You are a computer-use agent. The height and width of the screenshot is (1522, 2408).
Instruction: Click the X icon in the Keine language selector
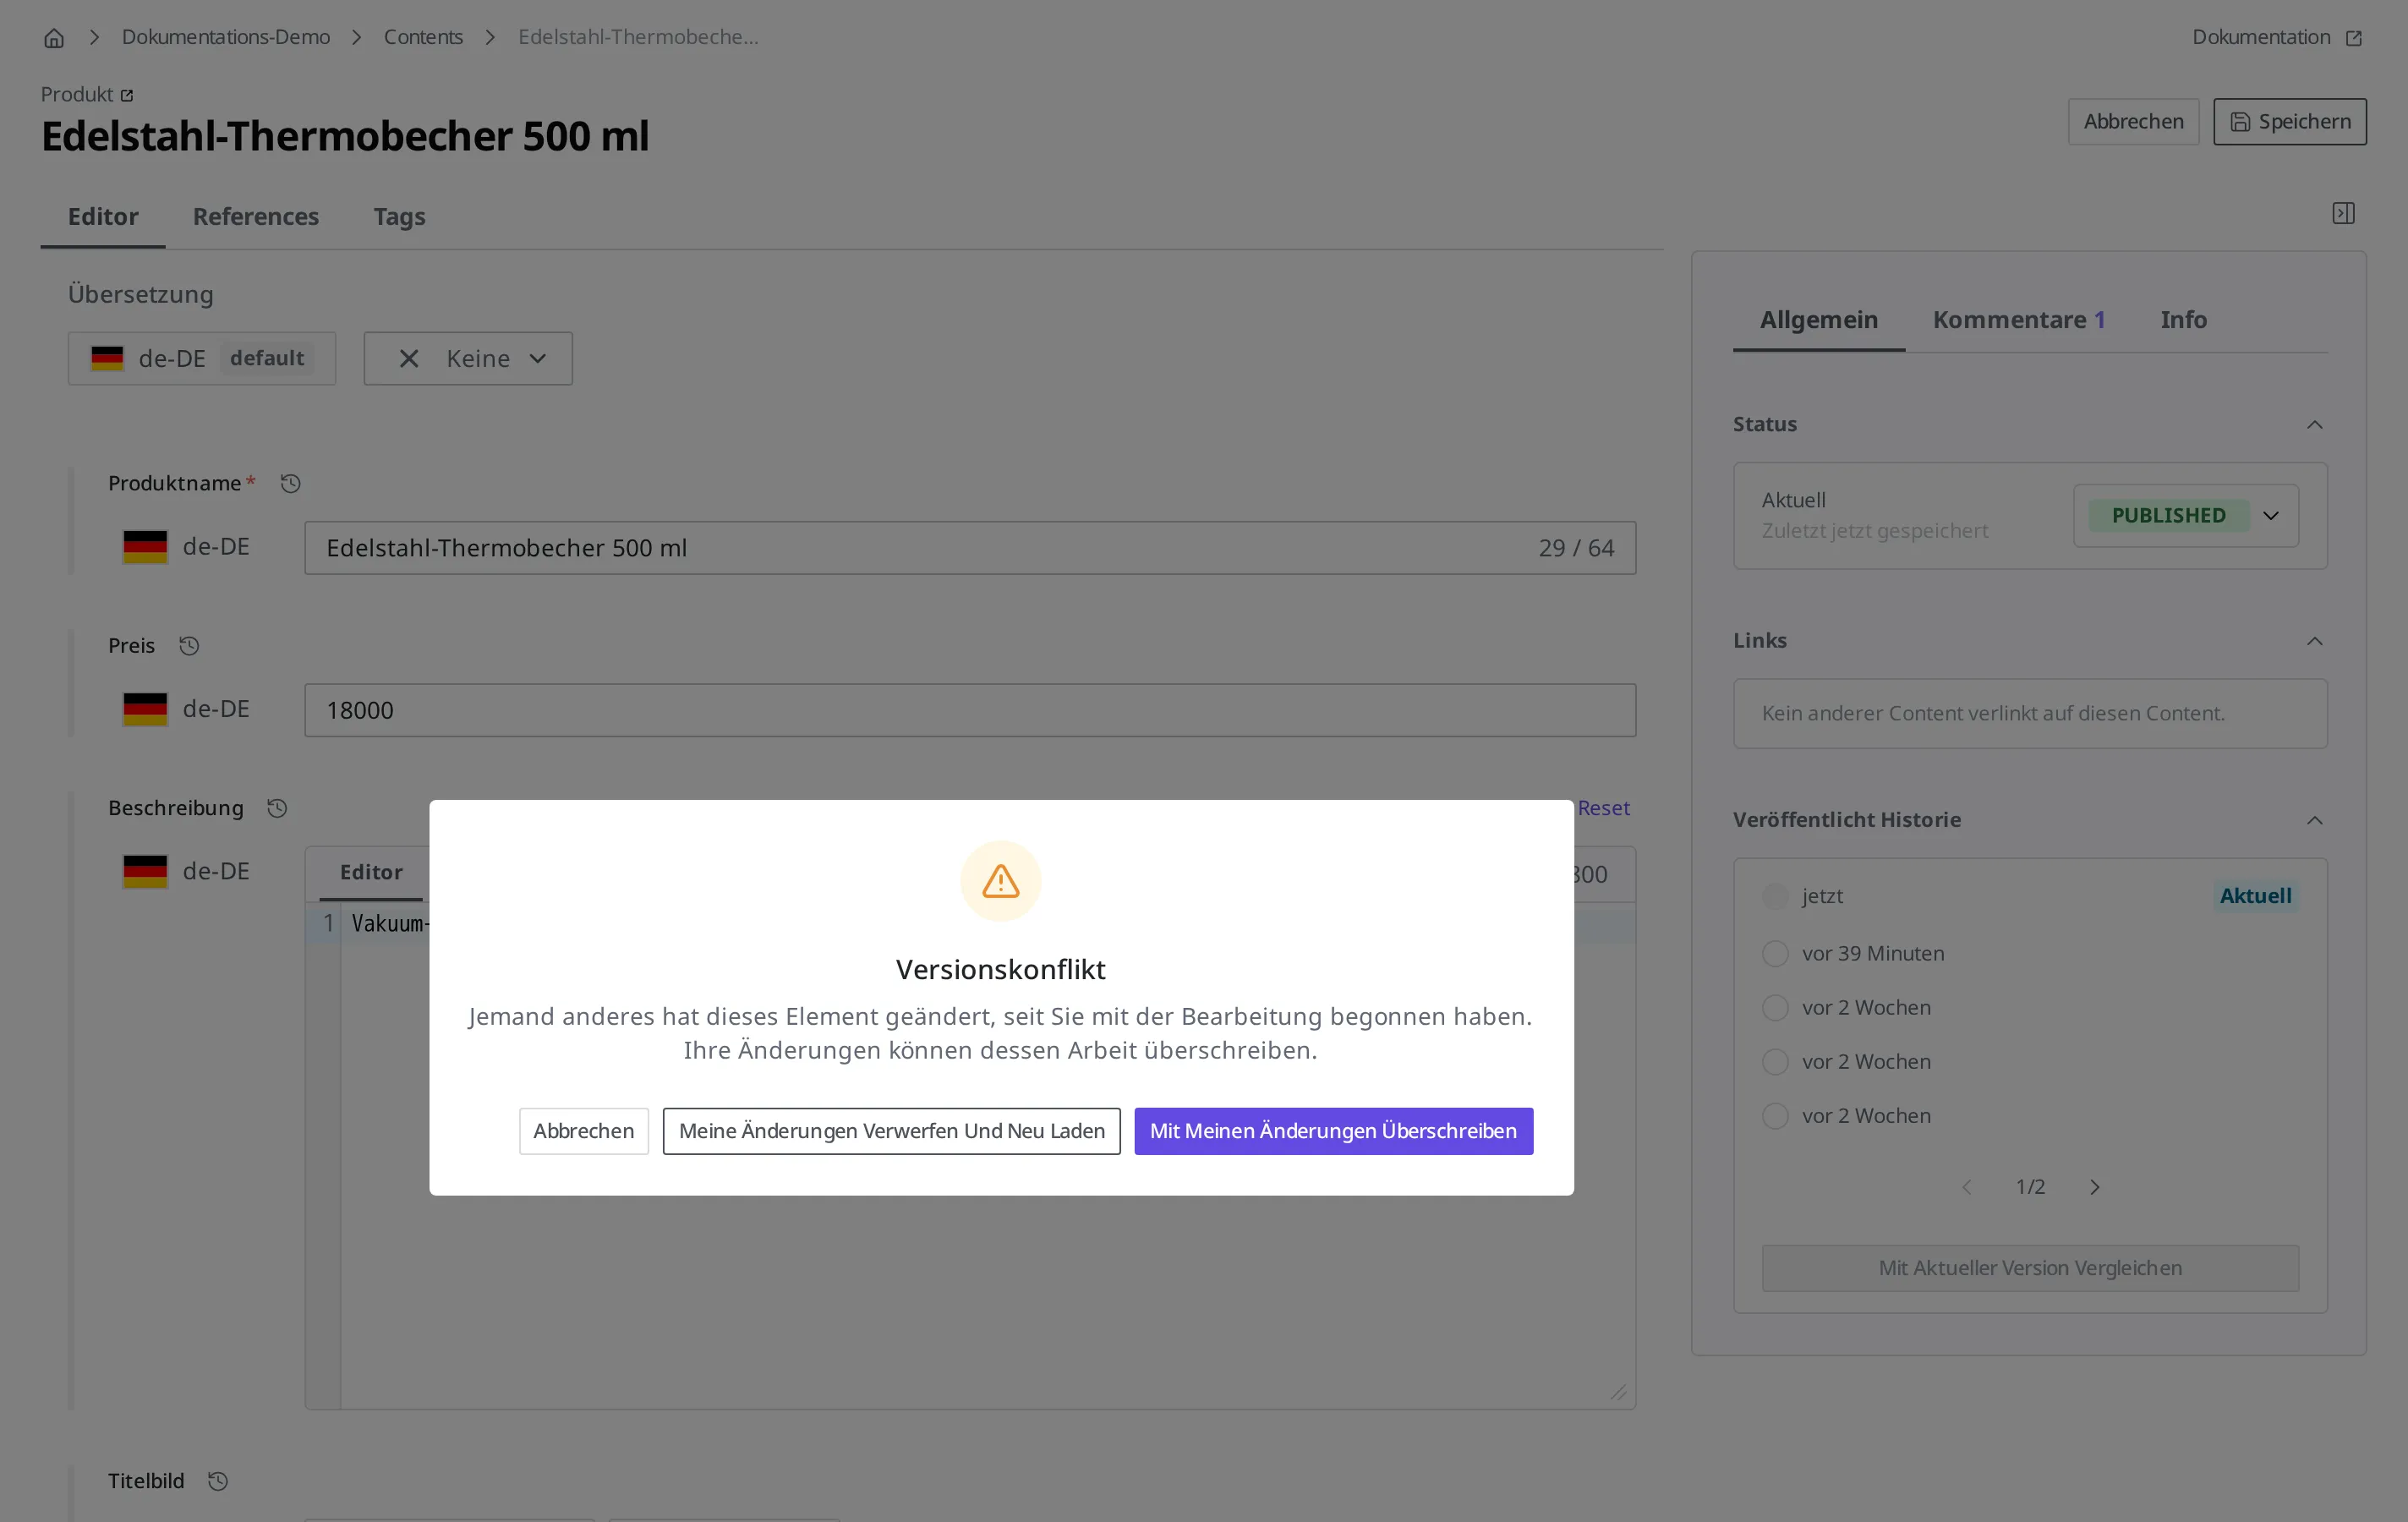(x=409, y=359)
